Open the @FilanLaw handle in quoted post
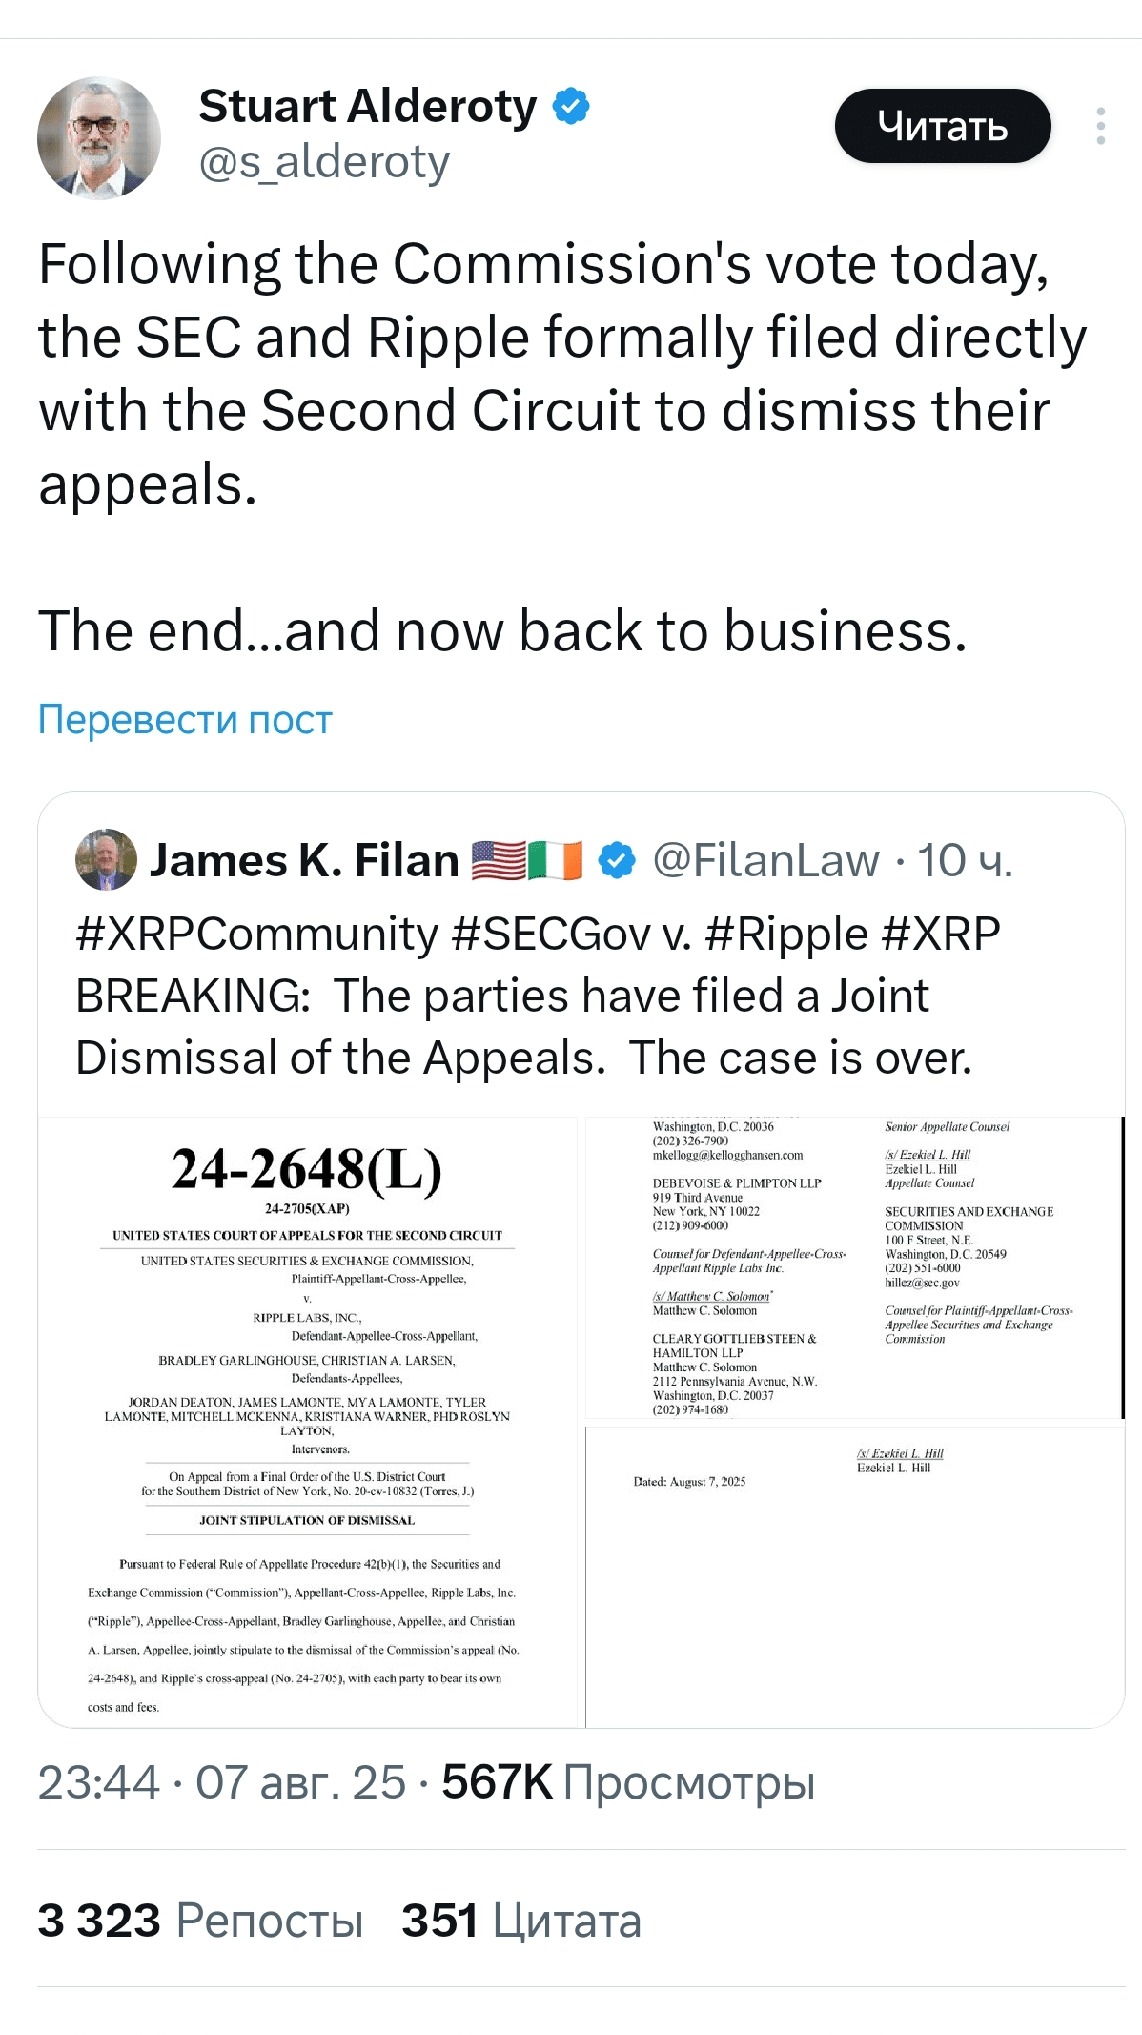Viewport: 1142px width, 2035px height. (765, 860)
